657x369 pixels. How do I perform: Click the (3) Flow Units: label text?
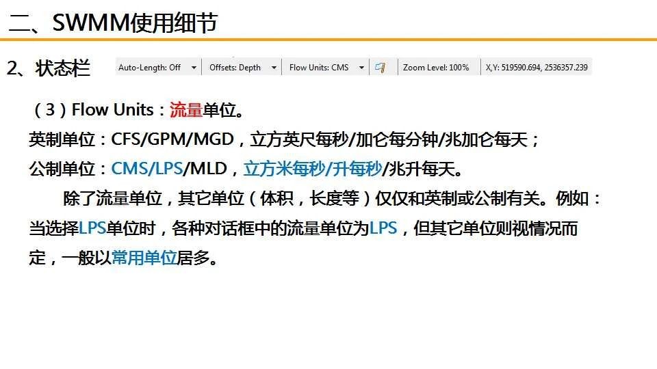pyautogui.click(x=99, y=109)
